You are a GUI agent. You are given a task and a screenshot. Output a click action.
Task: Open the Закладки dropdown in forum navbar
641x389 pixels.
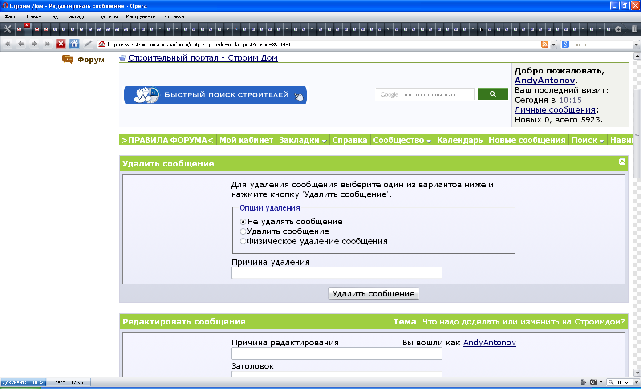pyautogui.click(x=303, y=140)
